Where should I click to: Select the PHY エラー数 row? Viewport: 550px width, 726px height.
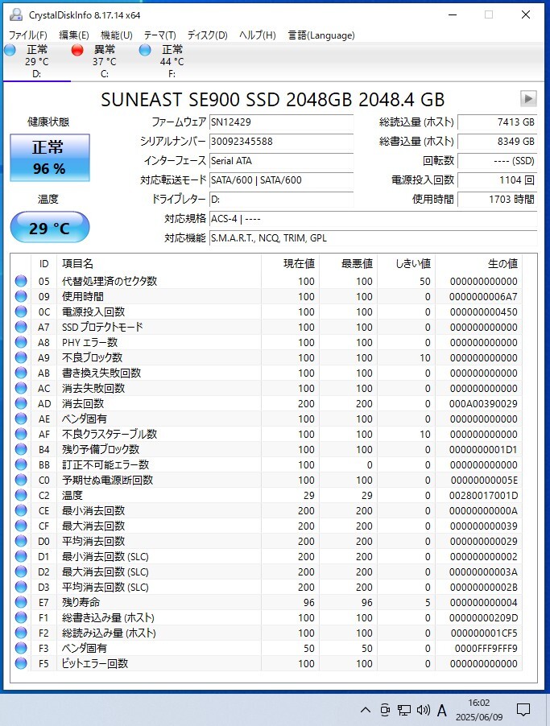267,342
